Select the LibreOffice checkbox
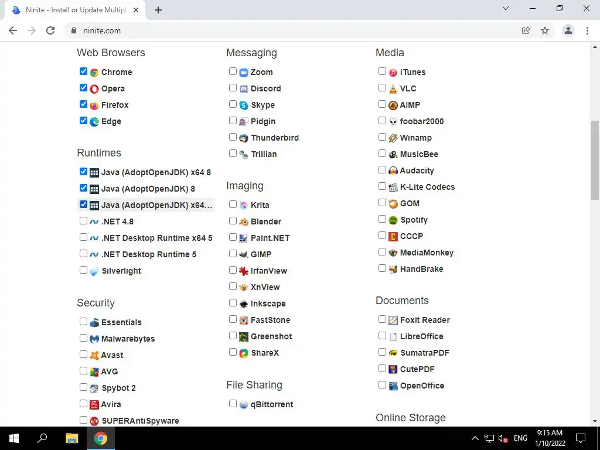The height and width of the screenshot is (450, 600). tap(382, 336)
